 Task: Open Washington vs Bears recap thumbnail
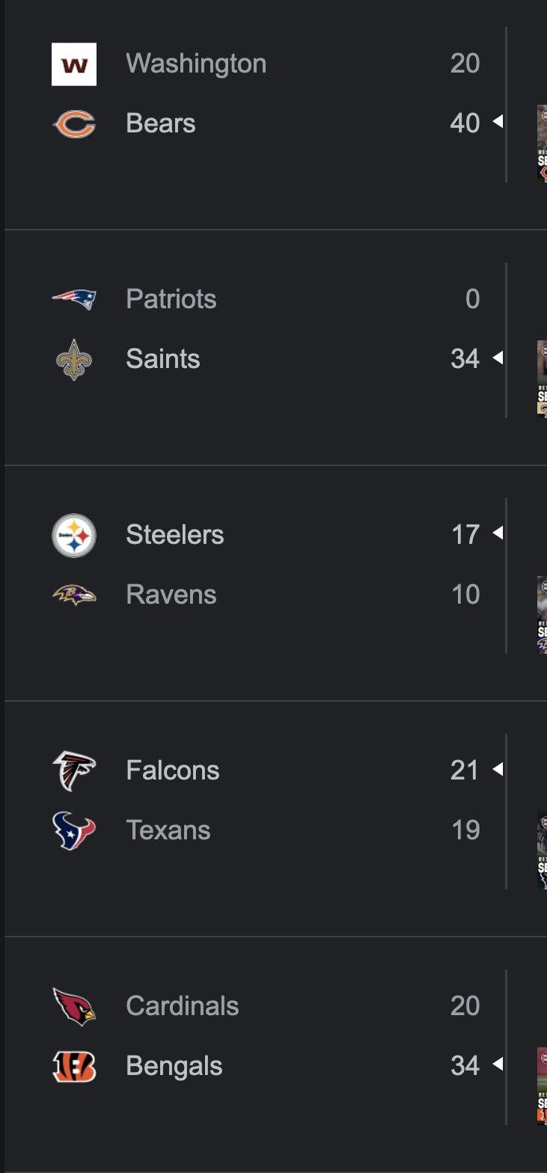tap(542, 144)
